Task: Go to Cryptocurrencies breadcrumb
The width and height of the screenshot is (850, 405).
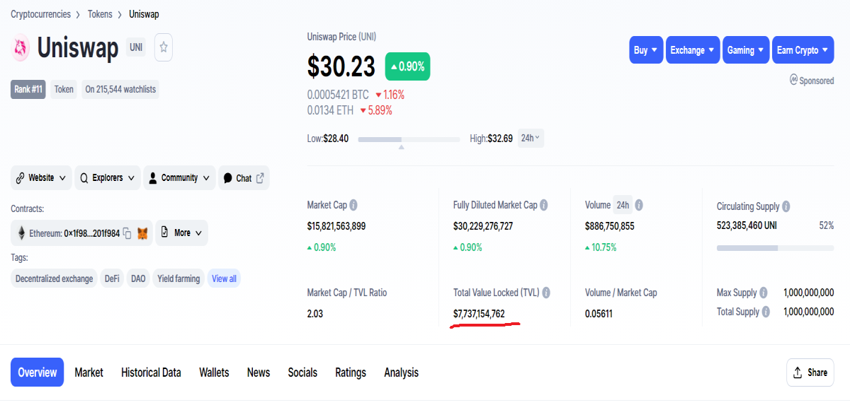Action: 40,14
